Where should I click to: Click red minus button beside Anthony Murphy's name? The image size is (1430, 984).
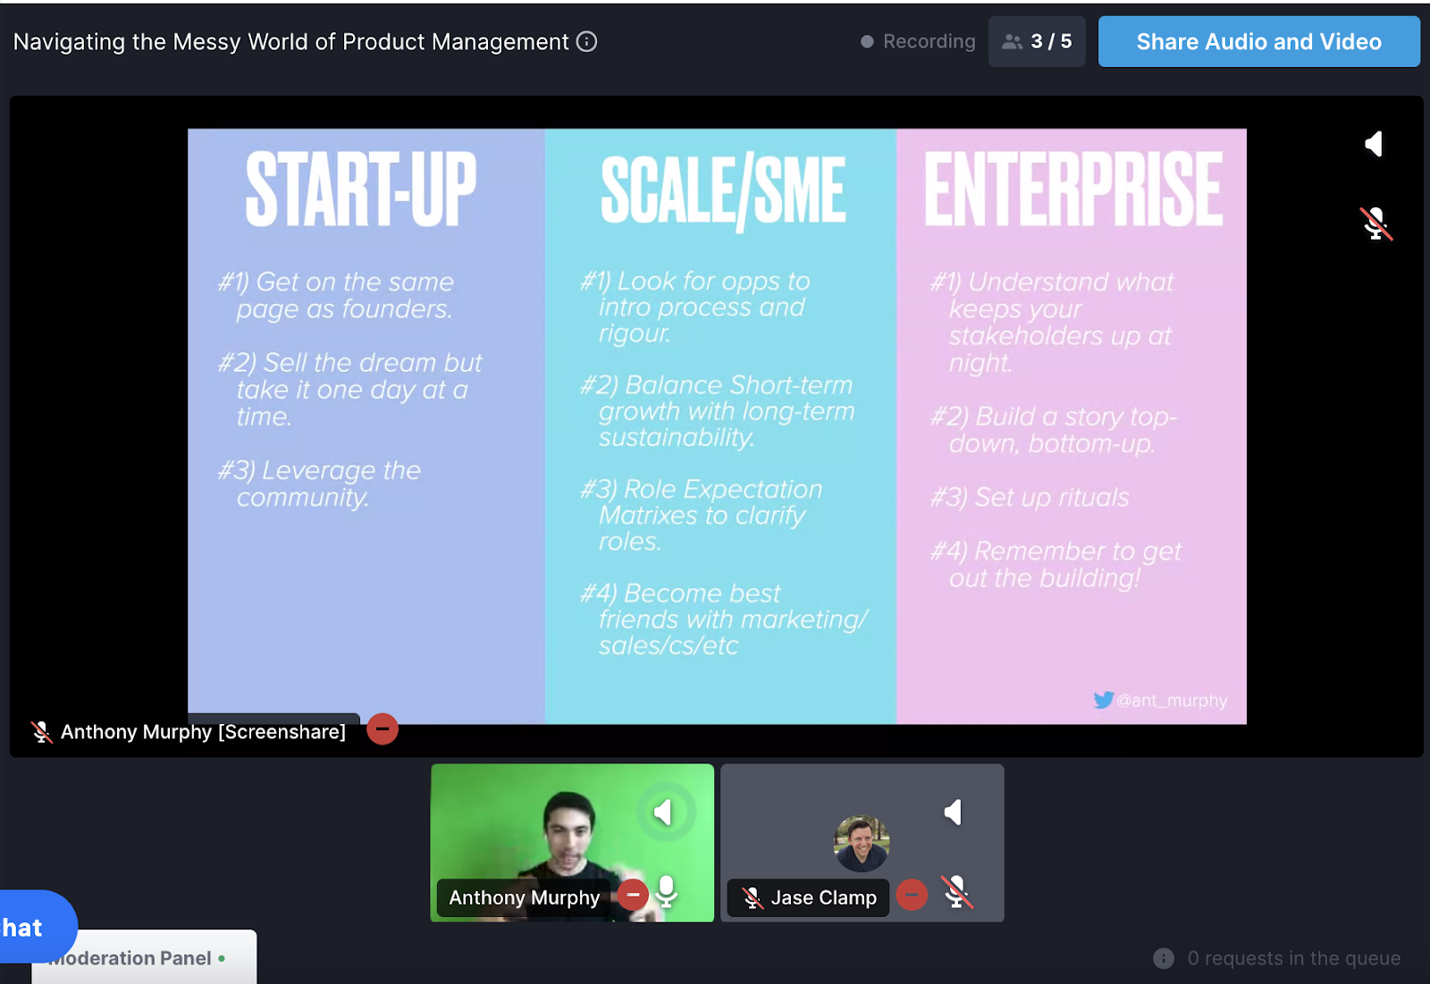pyautogui.click(x=633, y=895)
